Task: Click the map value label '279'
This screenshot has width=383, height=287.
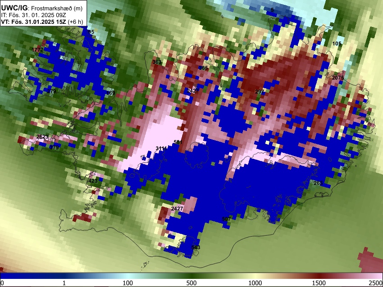Action: tap(51, 91)
